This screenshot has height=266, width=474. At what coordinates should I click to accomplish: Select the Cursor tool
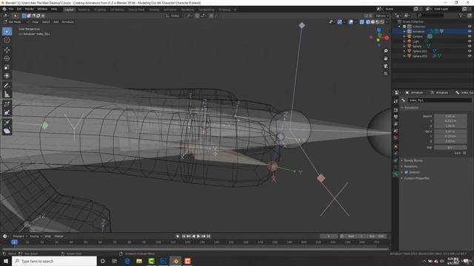click(7, 40)
